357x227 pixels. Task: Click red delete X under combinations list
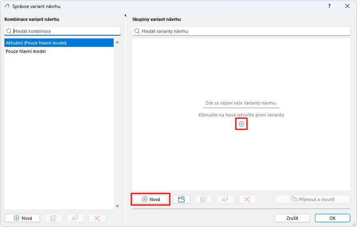[97, 218]
